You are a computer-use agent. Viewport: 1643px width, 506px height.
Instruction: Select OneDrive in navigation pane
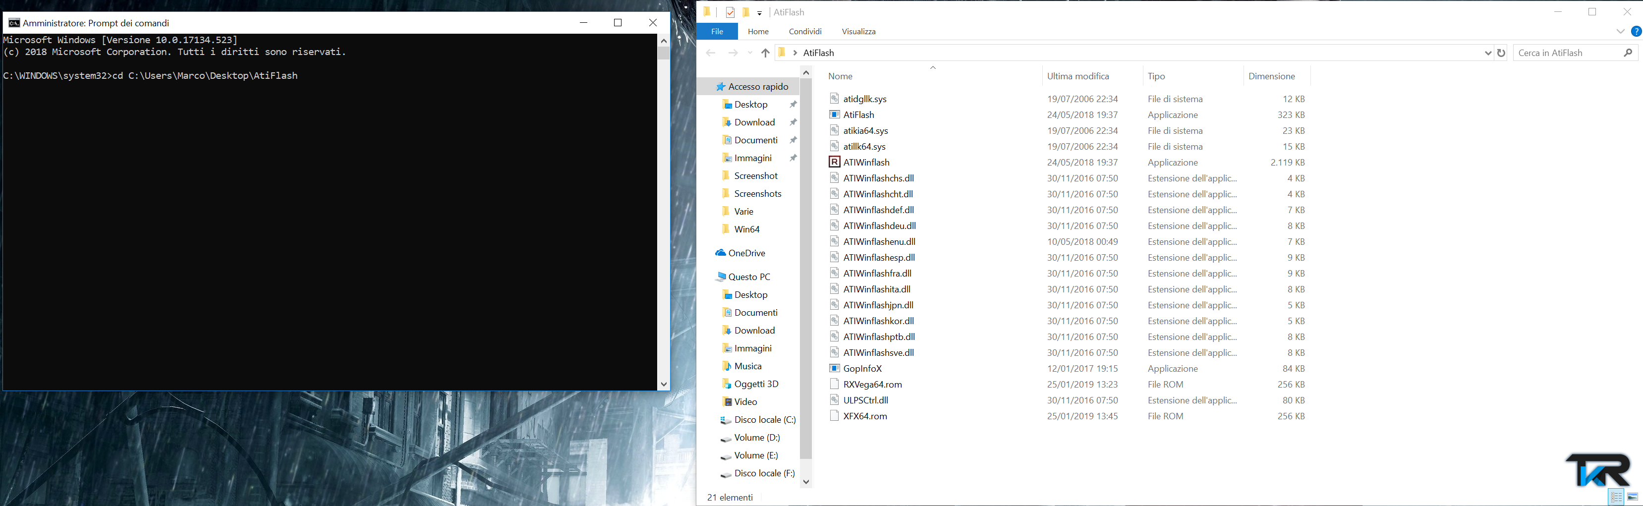(x=746, y=253)
